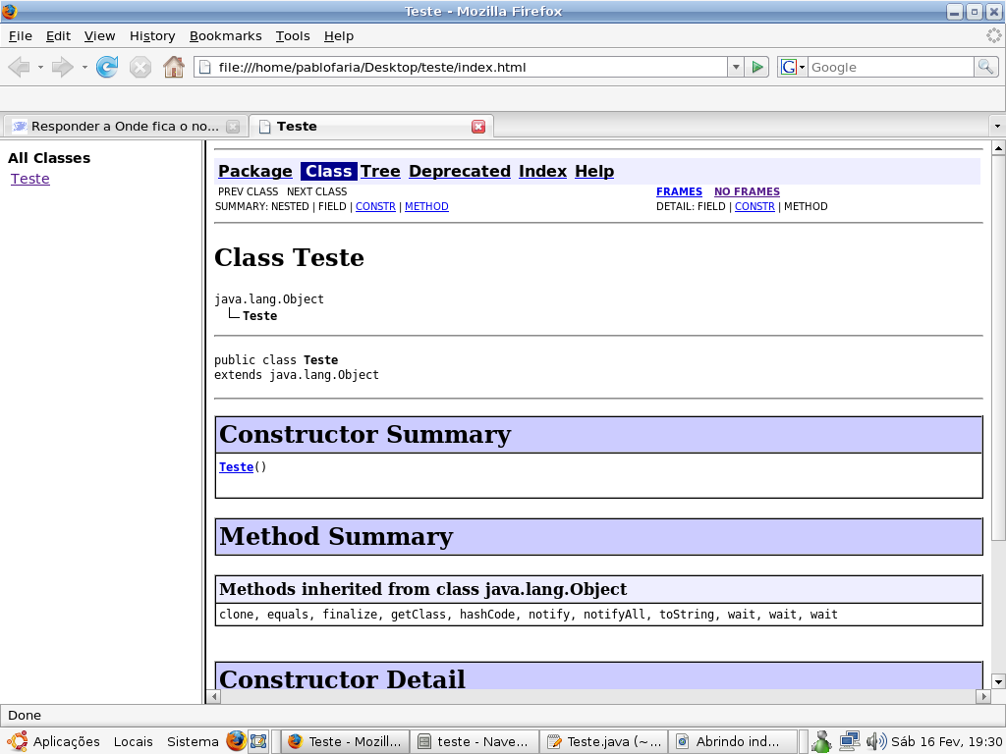The image size is (1006, 754).
Task: Open the Locais panel menu
Action: (x=133, y=742)
